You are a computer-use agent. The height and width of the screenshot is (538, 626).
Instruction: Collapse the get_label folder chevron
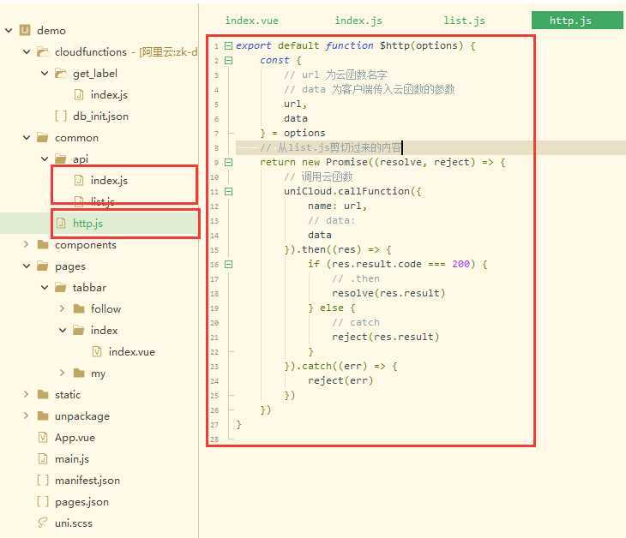pyautogui.click(x=45, y=73)
